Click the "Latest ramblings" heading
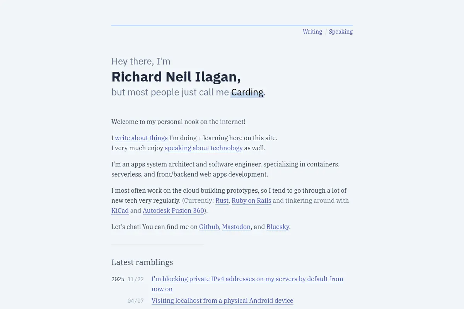464x309 pixels. pos(142,262)
